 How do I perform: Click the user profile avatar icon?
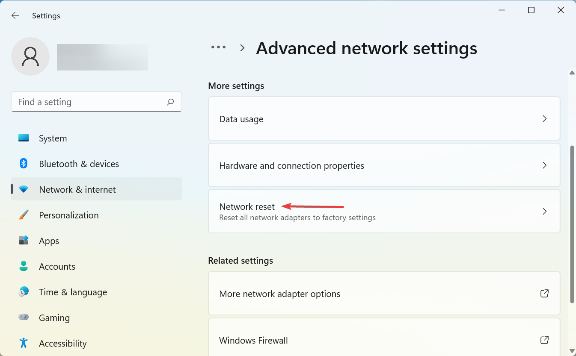30,56
